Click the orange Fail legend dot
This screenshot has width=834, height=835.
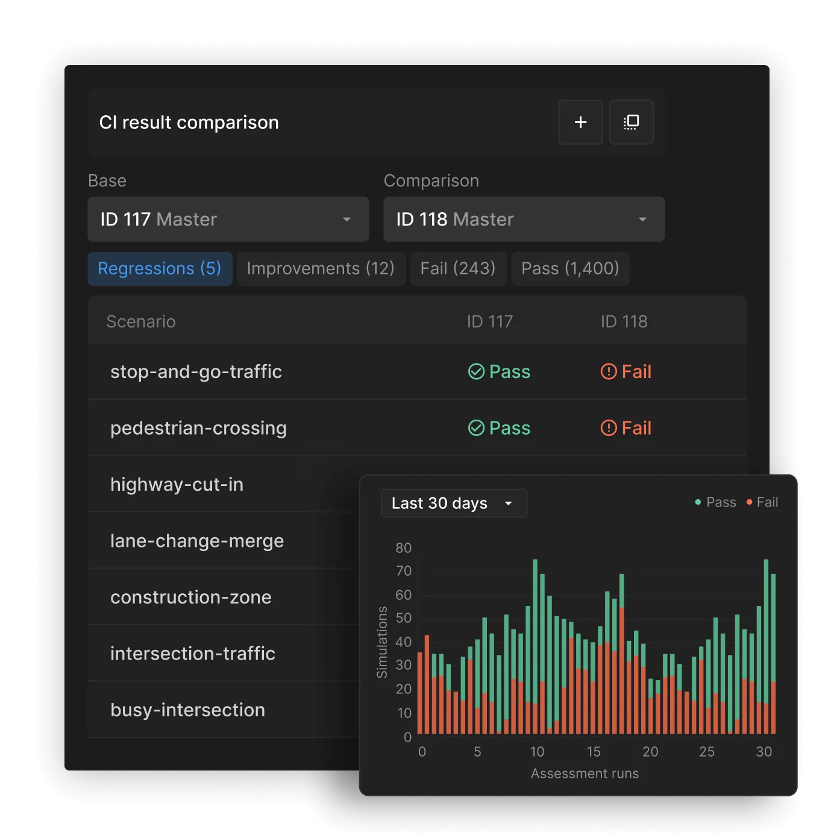pos(748,502)
